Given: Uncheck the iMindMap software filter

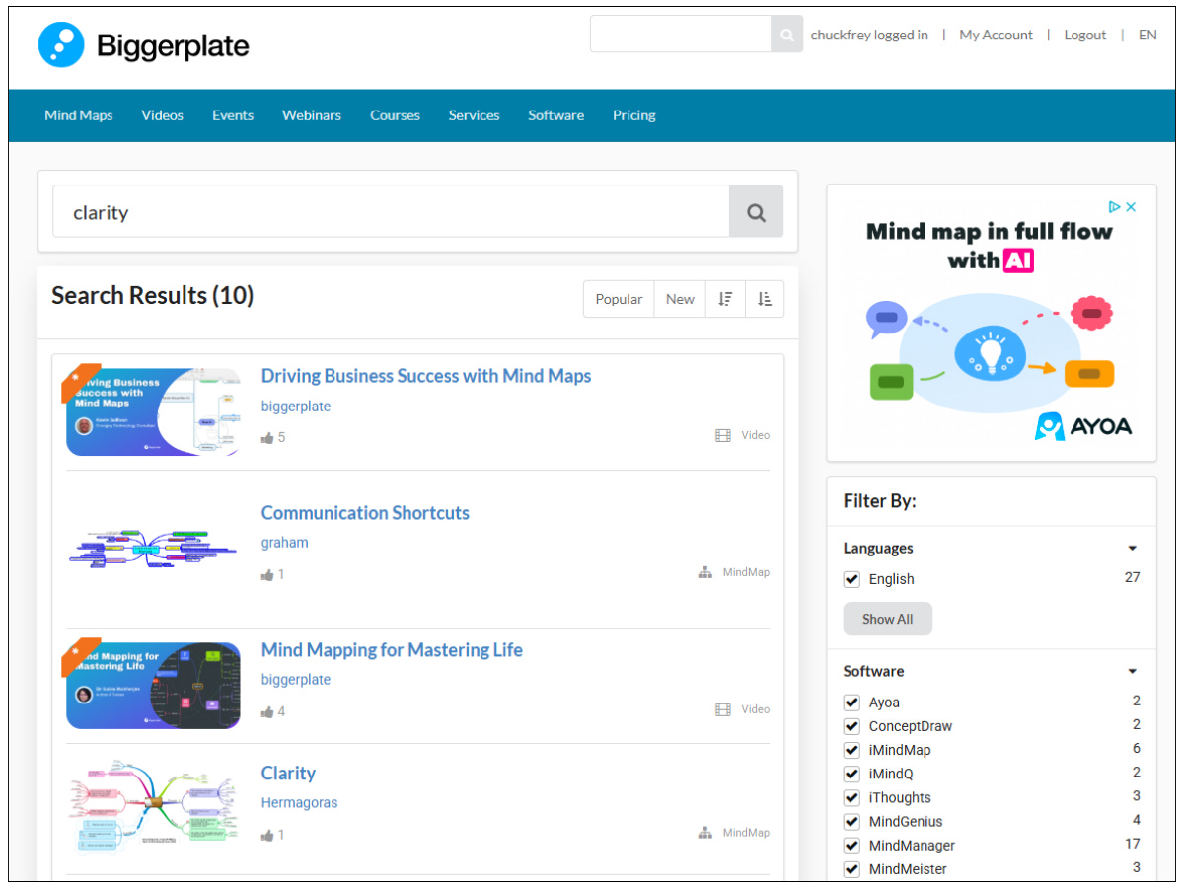Looking at the screenshot, I should pos(851,750).
